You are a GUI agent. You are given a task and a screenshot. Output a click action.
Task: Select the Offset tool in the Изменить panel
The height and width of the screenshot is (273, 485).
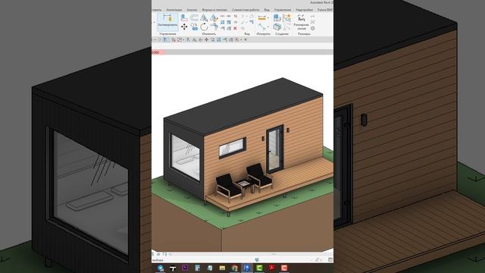(194, 18)
